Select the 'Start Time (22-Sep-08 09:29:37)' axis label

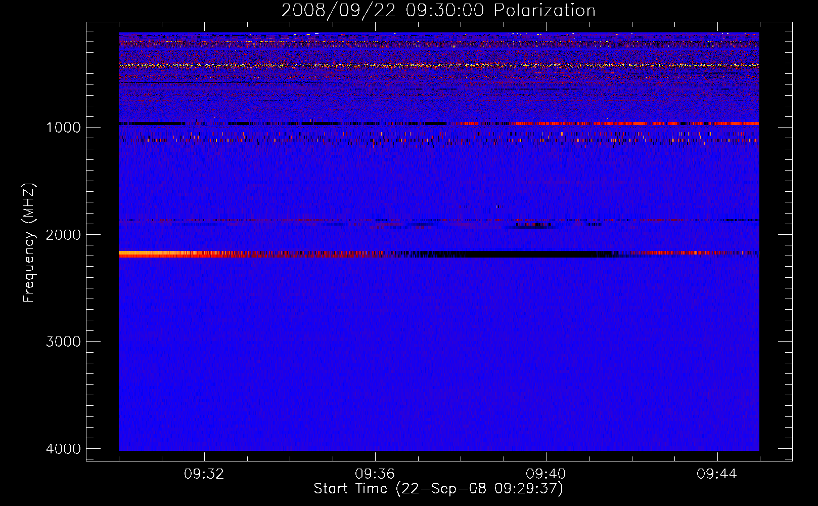coord(438,489)
